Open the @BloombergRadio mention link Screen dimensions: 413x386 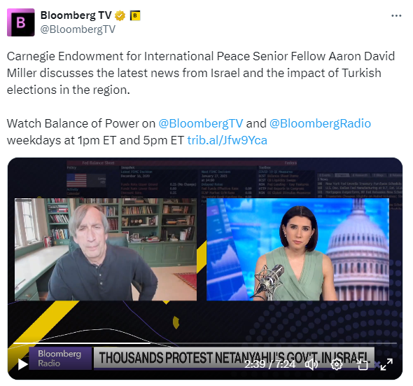tap(320, 123)
